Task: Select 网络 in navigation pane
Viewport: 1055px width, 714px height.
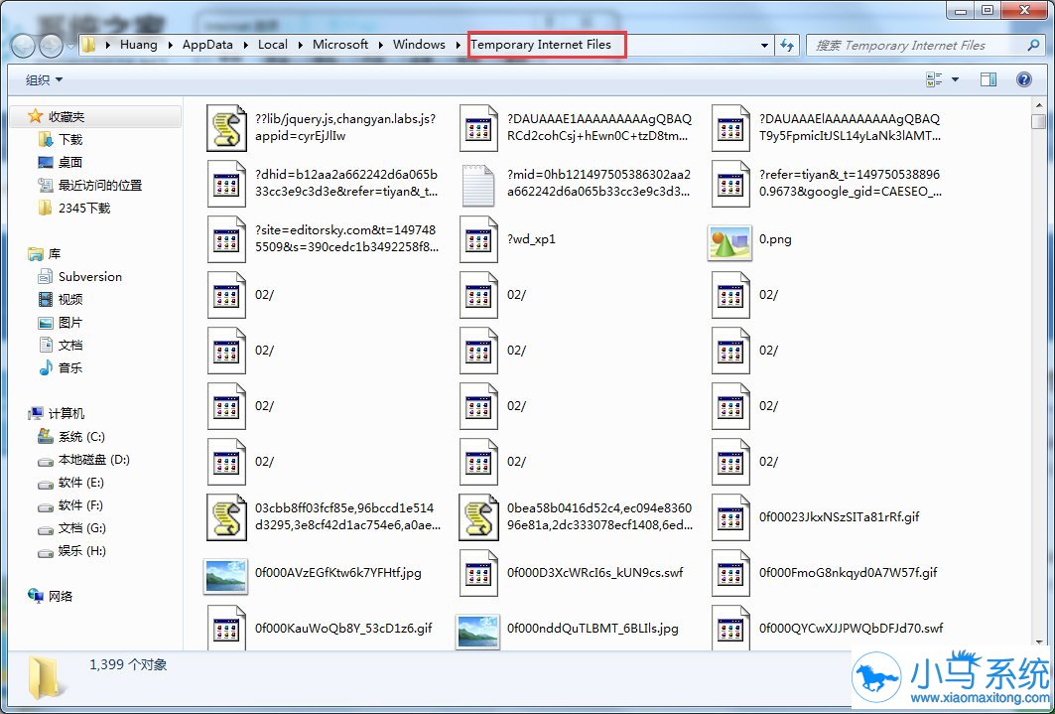Action: (x=51, y=596)
